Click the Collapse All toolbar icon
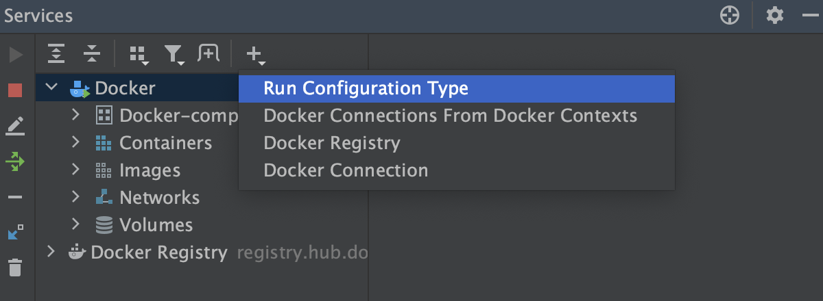Screen dimensions: 823x301 pyautogui.click(x=91, y=53)
